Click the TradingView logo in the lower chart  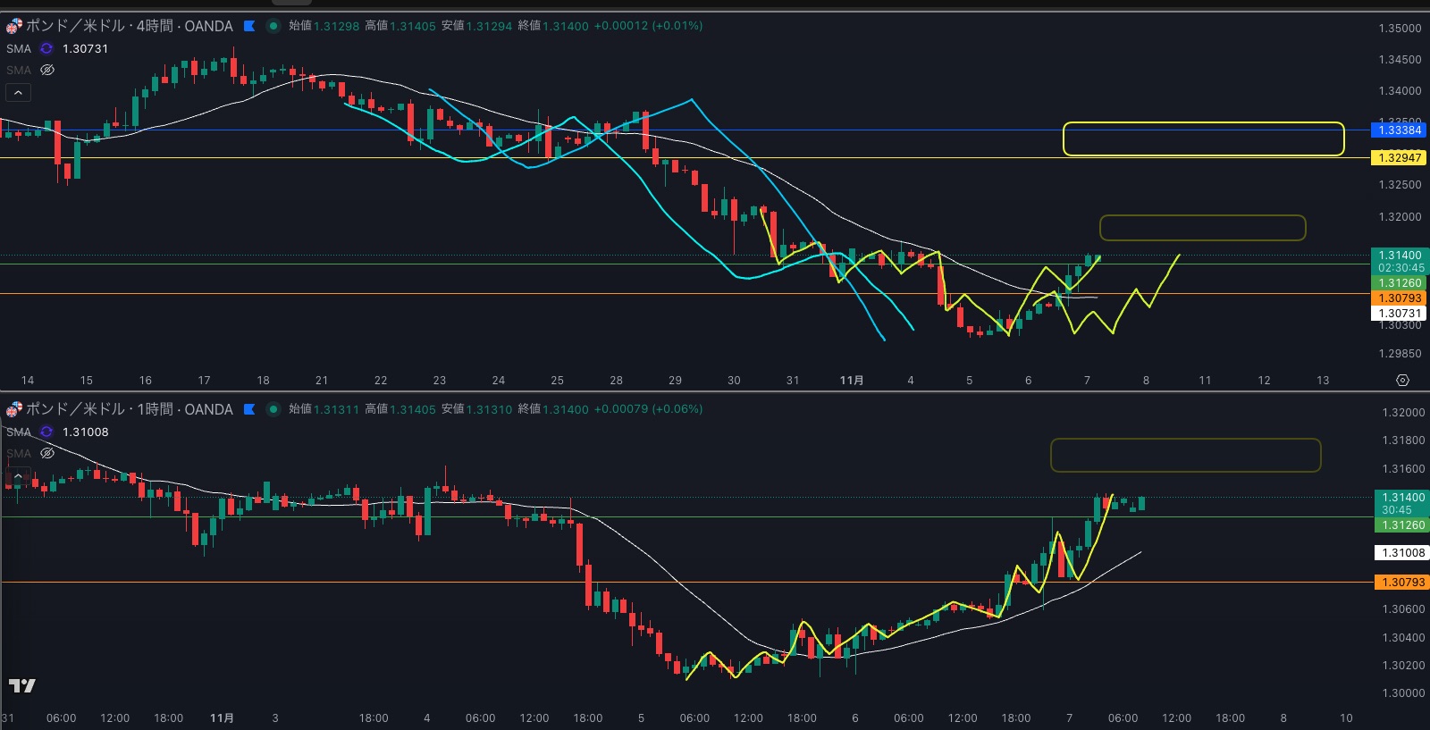coord(21,685)
